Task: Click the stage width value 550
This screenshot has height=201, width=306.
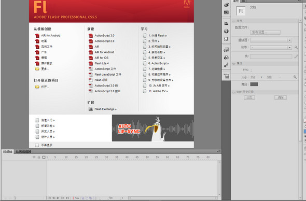Action: click(x=253, y=77)
